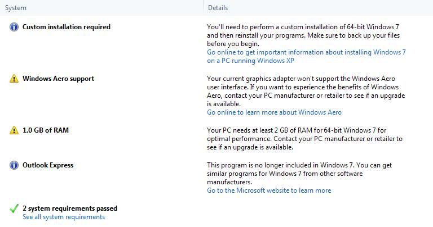Click the custom installation details description text
This screenshot has height=227, width=433.
304,35
